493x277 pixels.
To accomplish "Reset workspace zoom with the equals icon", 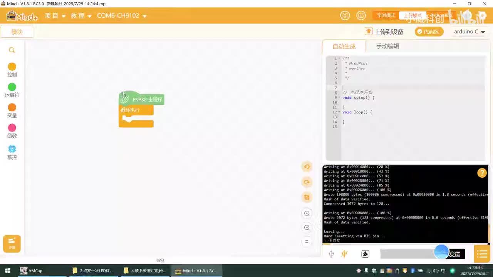I will [x=307, y=242].
